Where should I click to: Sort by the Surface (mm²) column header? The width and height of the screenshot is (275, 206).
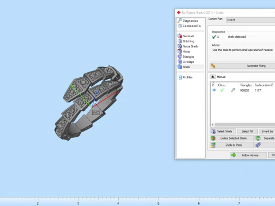[x=264, y=85]
